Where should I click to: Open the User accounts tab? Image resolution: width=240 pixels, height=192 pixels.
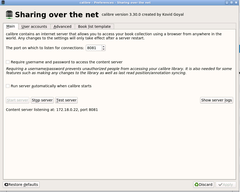point(34,27)
